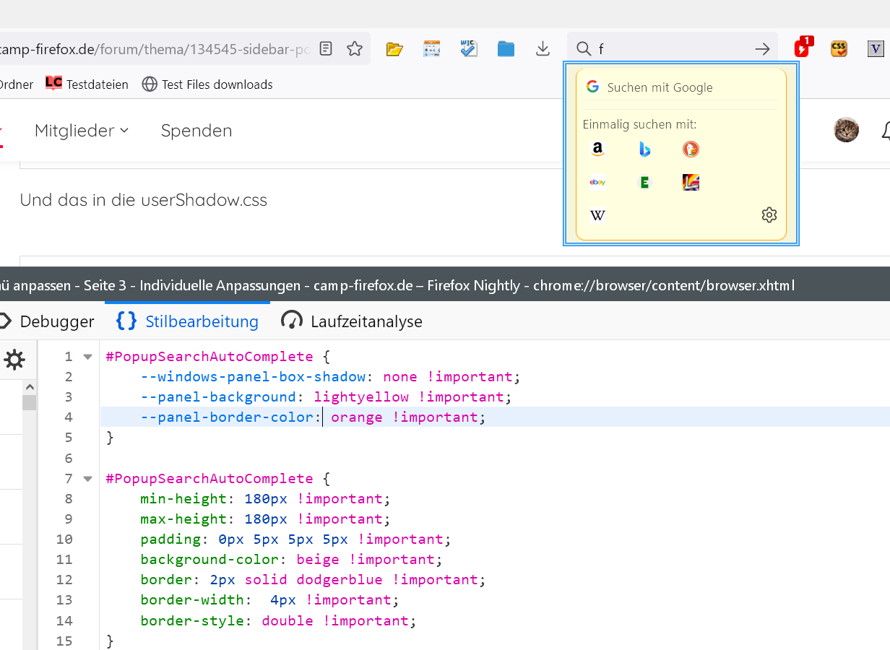The height and width of the screenshot is (650, 890).
Task: Search once with Bing
Action: 644,149
